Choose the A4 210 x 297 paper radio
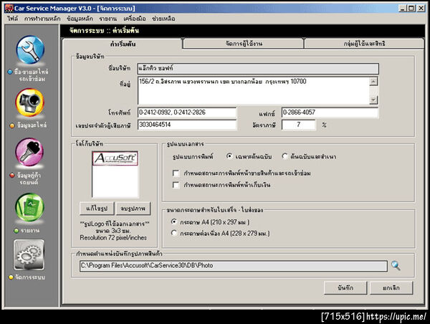 pyautogui.click(x=174, y=221)
